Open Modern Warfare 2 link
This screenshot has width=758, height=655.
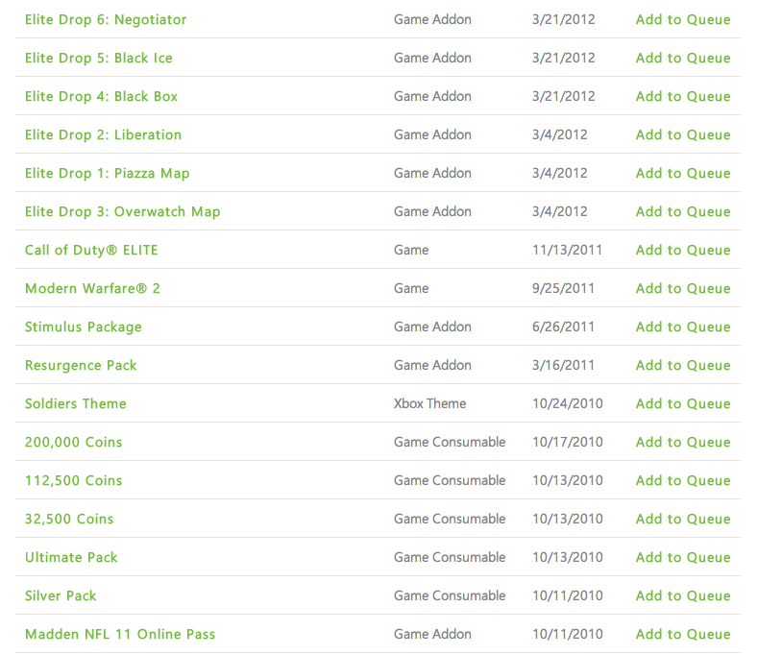tap(92, 288)
